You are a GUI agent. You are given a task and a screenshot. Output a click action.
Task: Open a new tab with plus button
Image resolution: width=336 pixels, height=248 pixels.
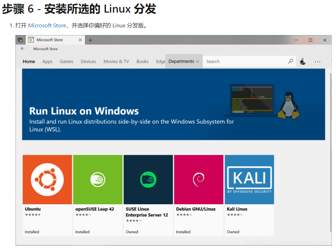click(90, 40)
